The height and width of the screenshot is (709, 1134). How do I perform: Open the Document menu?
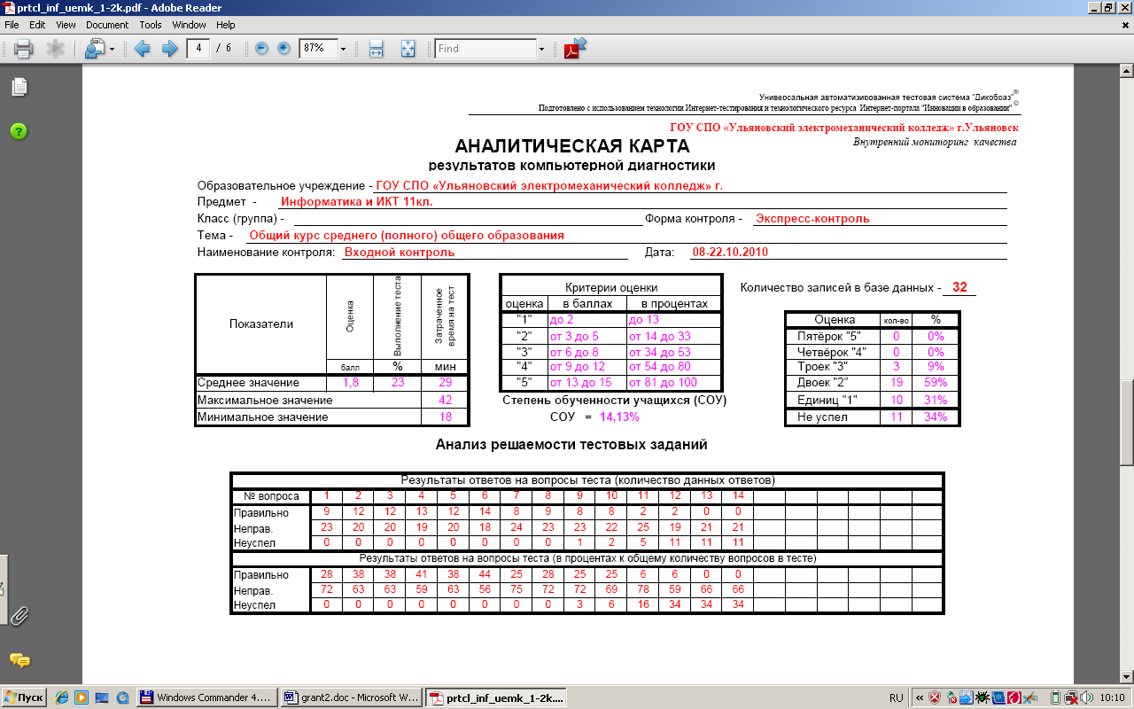107,26
